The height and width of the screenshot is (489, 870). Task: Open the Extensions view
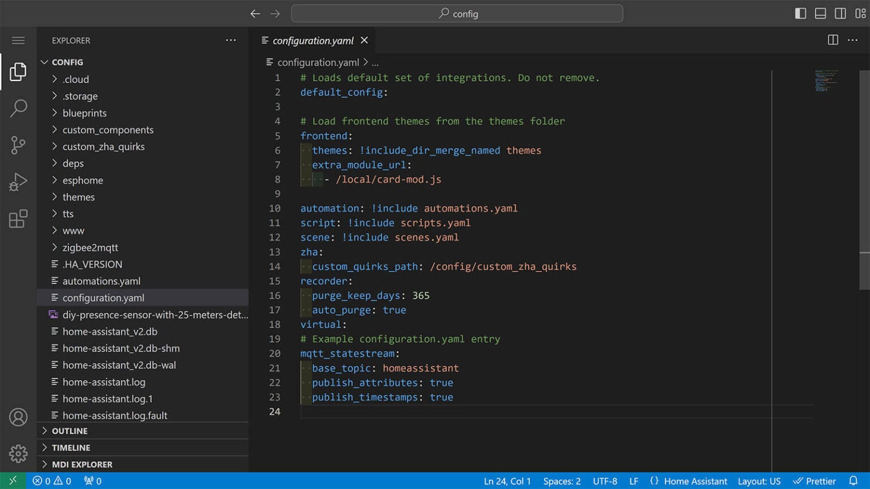18,219
